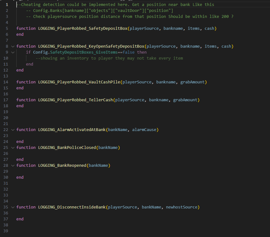The height and width of the screenshot is (237, 270).
Task: Click the grabAmount parameter on line 14
Action: point(192,82)
